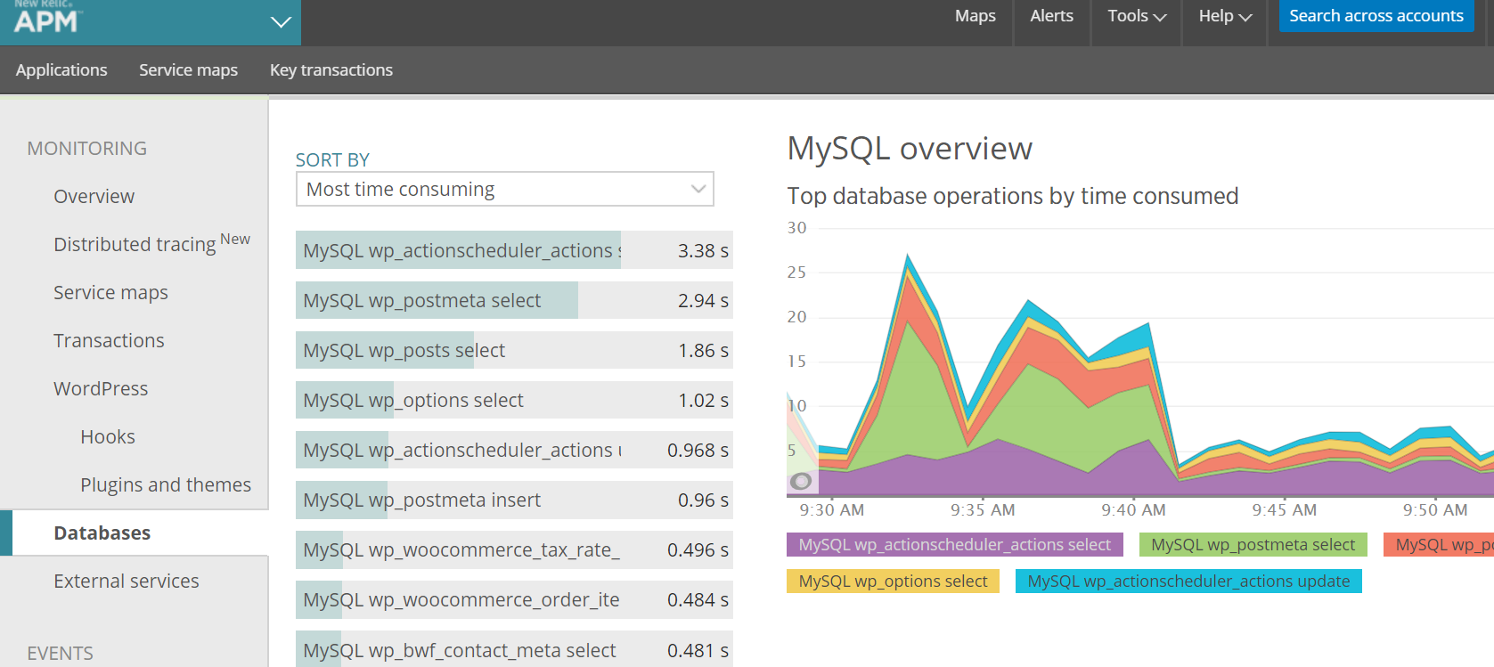Viewport: 1494px width, 667px height.
Task: Click the New Relic APM logo
Action: 48,18
